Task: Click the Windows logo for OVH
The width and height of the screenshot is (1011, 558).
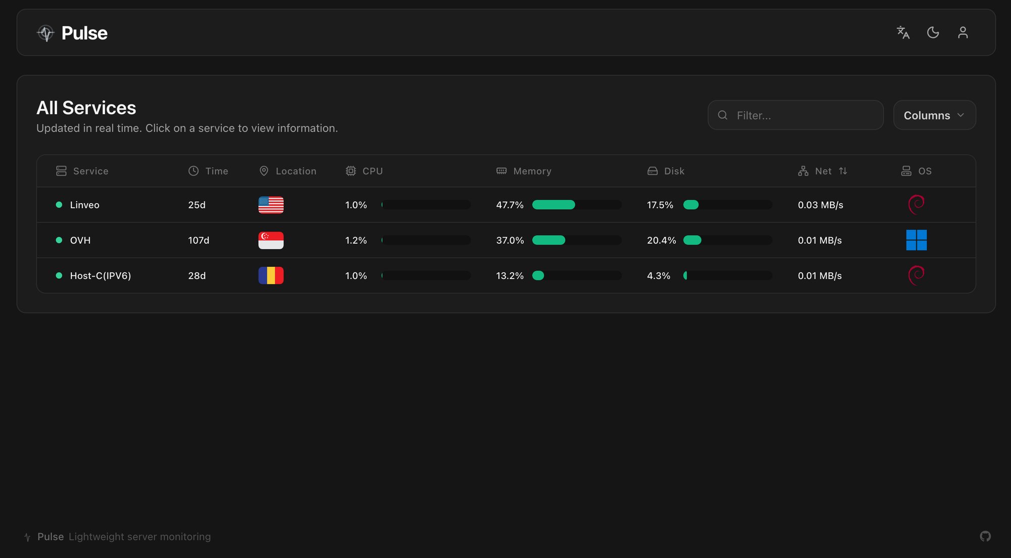Action: coord(916,240)
